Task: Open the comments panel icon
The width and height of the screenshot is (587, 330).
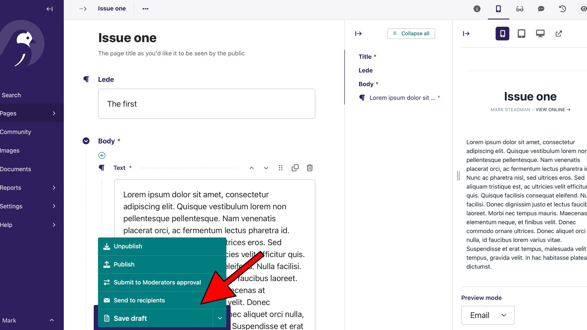Action: tap(541, 9)
